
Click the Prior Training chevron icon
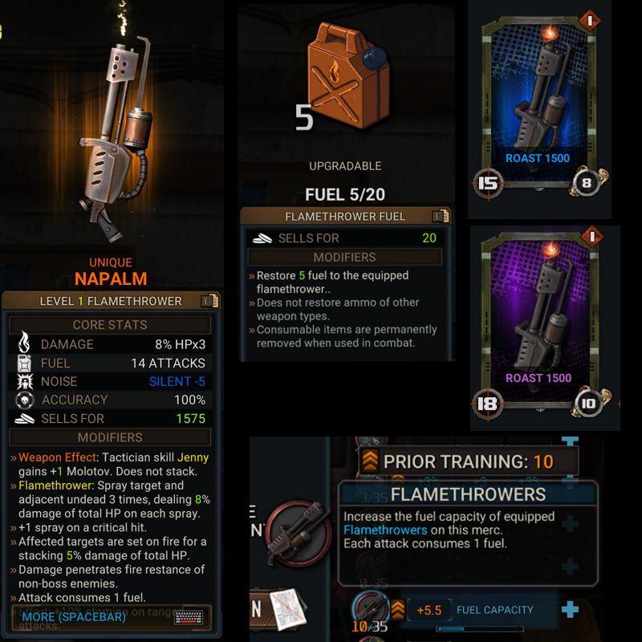coord(370,461)
